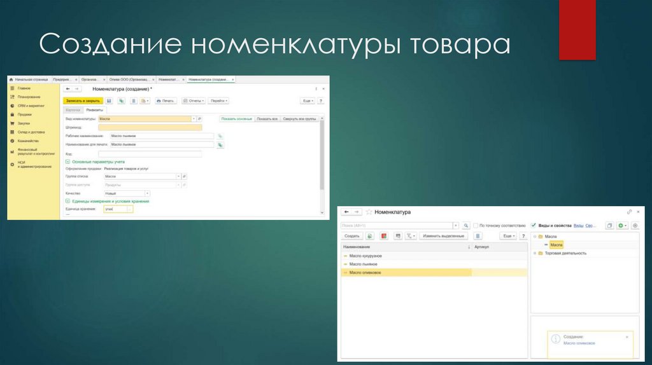Open 'Закупки' sidebar section
Image resolution: width=652 pixels, height=365 pixels.
24,123
